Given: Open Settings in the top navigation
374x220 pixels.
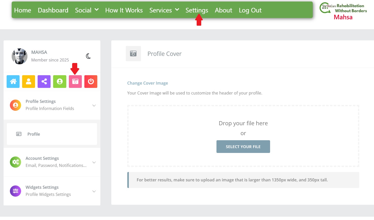Looking at the screenshot, I should [197, 10].
